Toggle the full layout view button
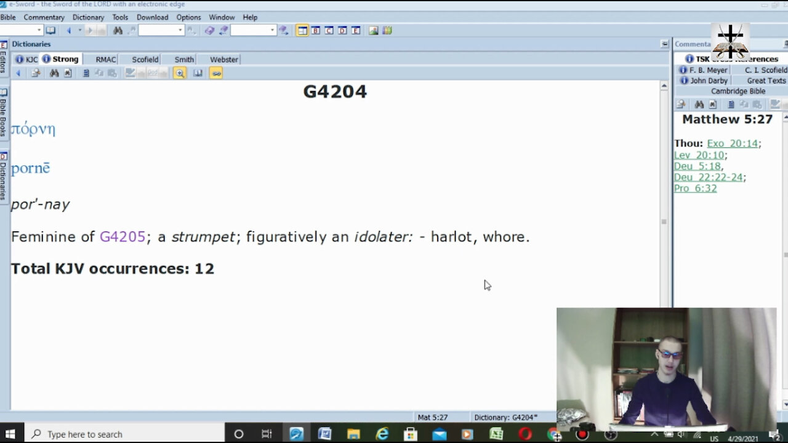The image size is (788, 443). tap(302, 30)
